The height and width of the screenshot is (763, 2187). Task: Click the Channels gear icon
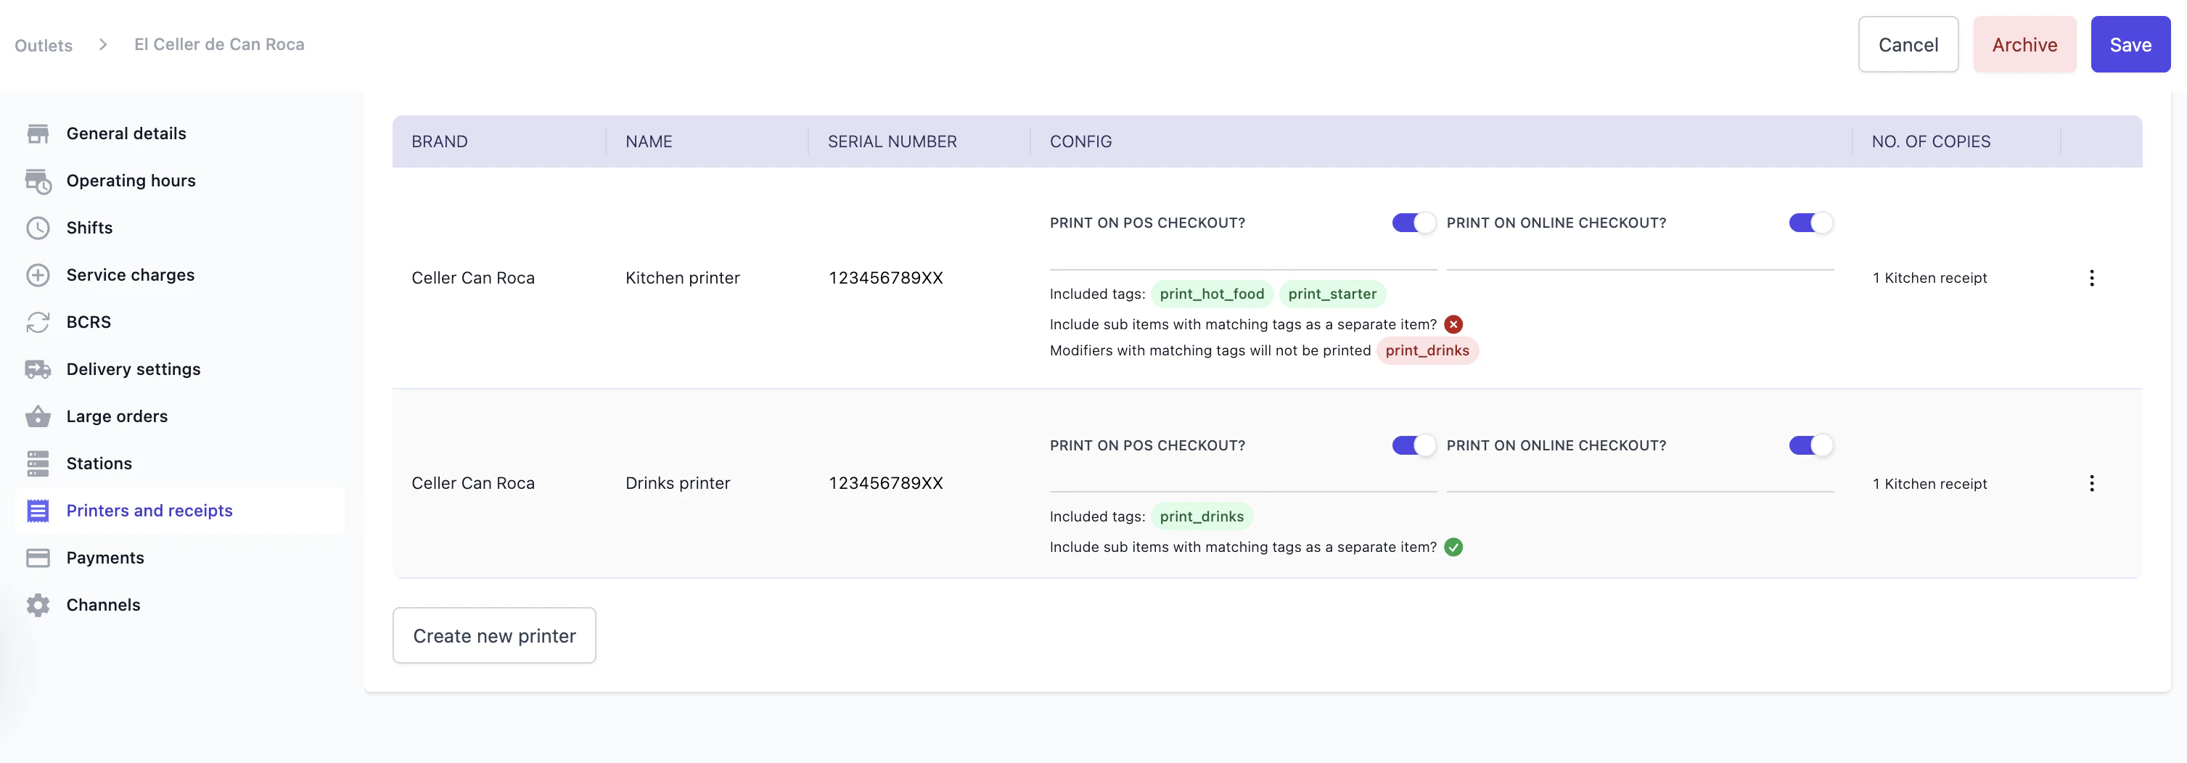coord(37,605)
